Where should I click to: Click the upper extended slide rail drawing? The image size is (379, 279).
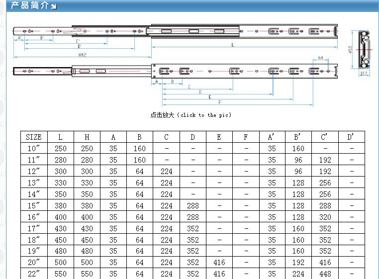[176, 31]
